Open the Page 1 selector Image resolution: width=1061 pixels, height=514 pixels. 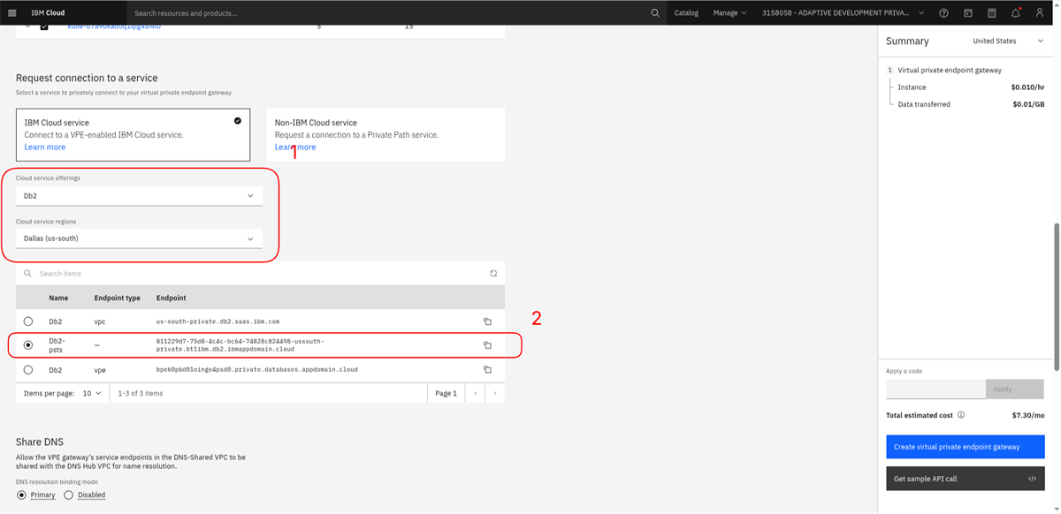click(x=446, y=393)
